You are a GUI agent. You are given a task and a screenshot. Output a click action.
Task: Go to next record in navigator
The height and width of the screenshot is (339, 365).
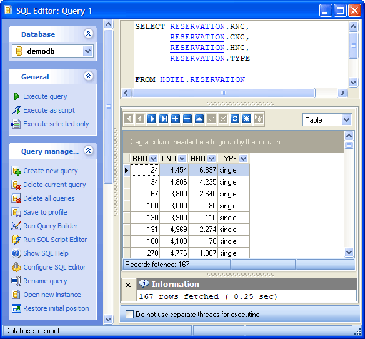coord(152,119)
